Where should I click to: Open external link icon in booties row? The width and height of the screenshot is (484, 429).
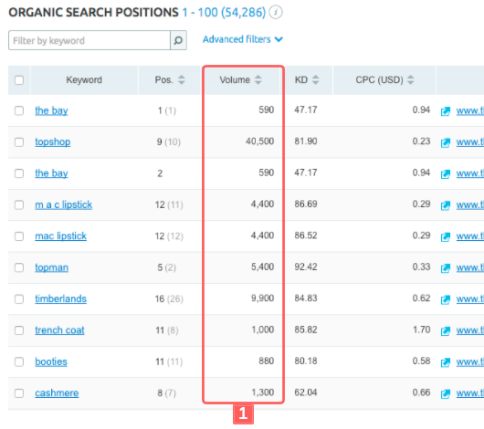(445, 362)
